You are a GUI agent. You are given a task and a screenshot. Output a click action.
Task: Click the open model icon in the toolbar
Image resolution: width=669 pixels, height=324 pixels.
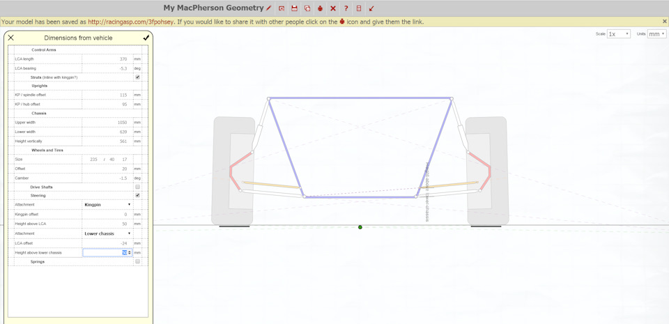[282, 8]
